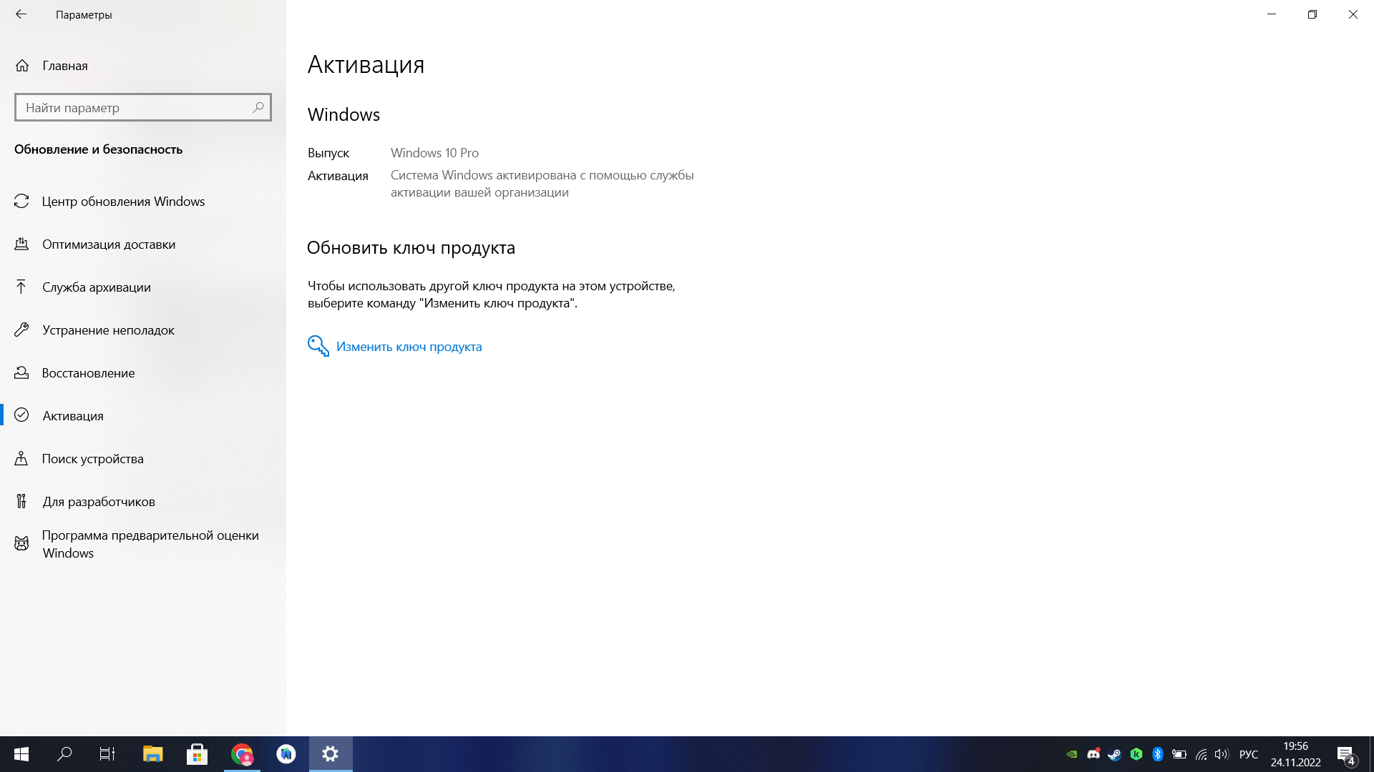Image resolution: width=1374 pixels, height=772 pixels.
Task: Restore down the Параметры window
Action: click(x=1312, y=14)
